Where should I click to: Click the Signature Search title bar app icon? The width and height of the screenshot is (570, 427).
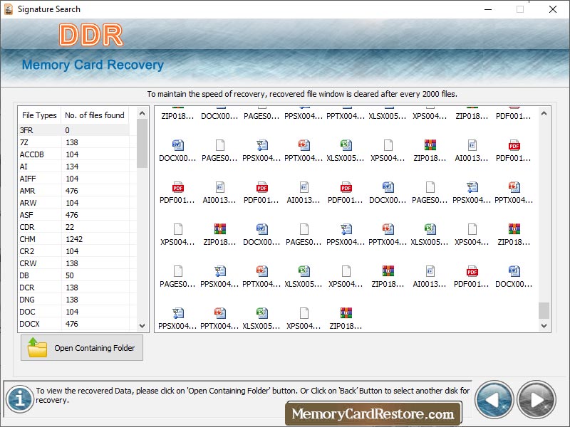8,9
